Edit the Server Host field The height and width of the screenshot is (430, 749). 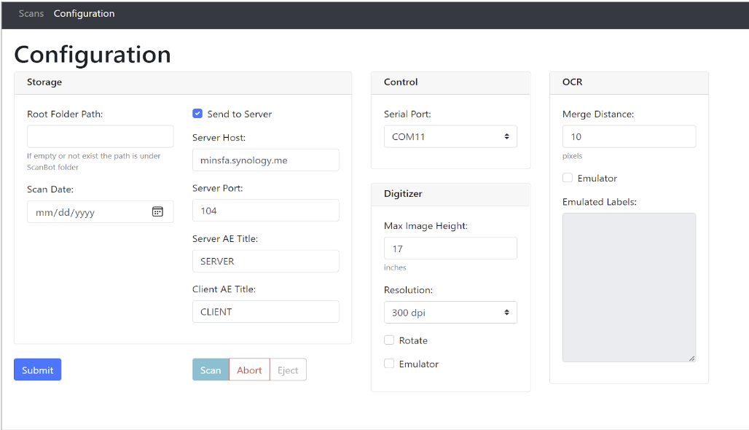(266, 160)
